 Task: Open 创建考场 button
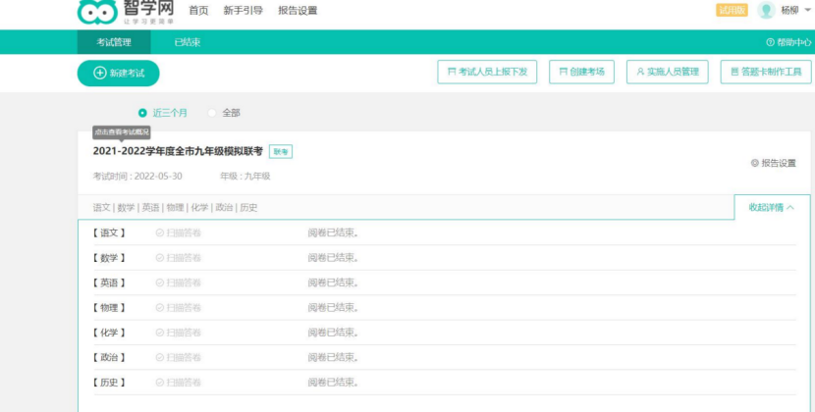click(581, 72)
